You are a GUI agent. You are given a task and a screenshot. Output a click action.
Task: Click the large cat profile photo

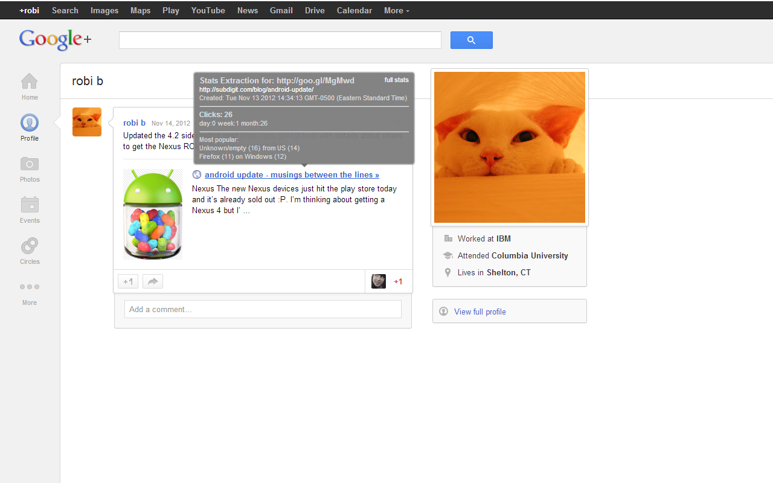point(510,147)
